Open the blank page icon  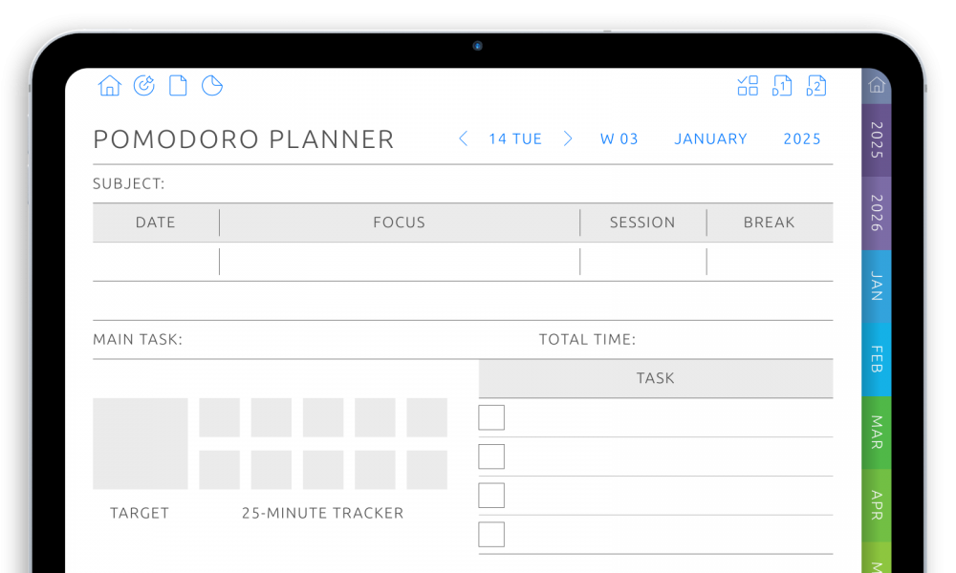tap(178, 86)
